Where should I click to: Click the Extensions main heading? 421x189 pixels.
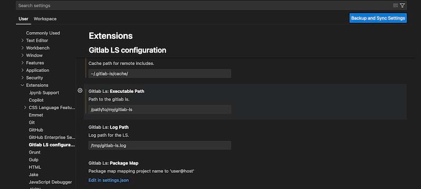click(111, 36)
